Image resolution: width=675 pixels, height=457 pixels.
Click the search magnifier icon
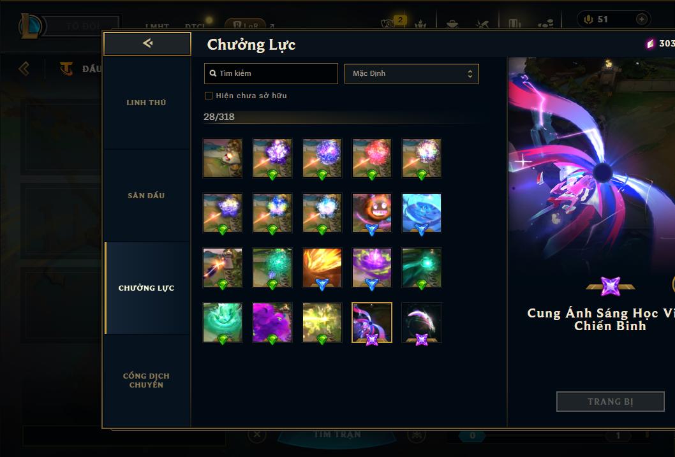[212, 73]
